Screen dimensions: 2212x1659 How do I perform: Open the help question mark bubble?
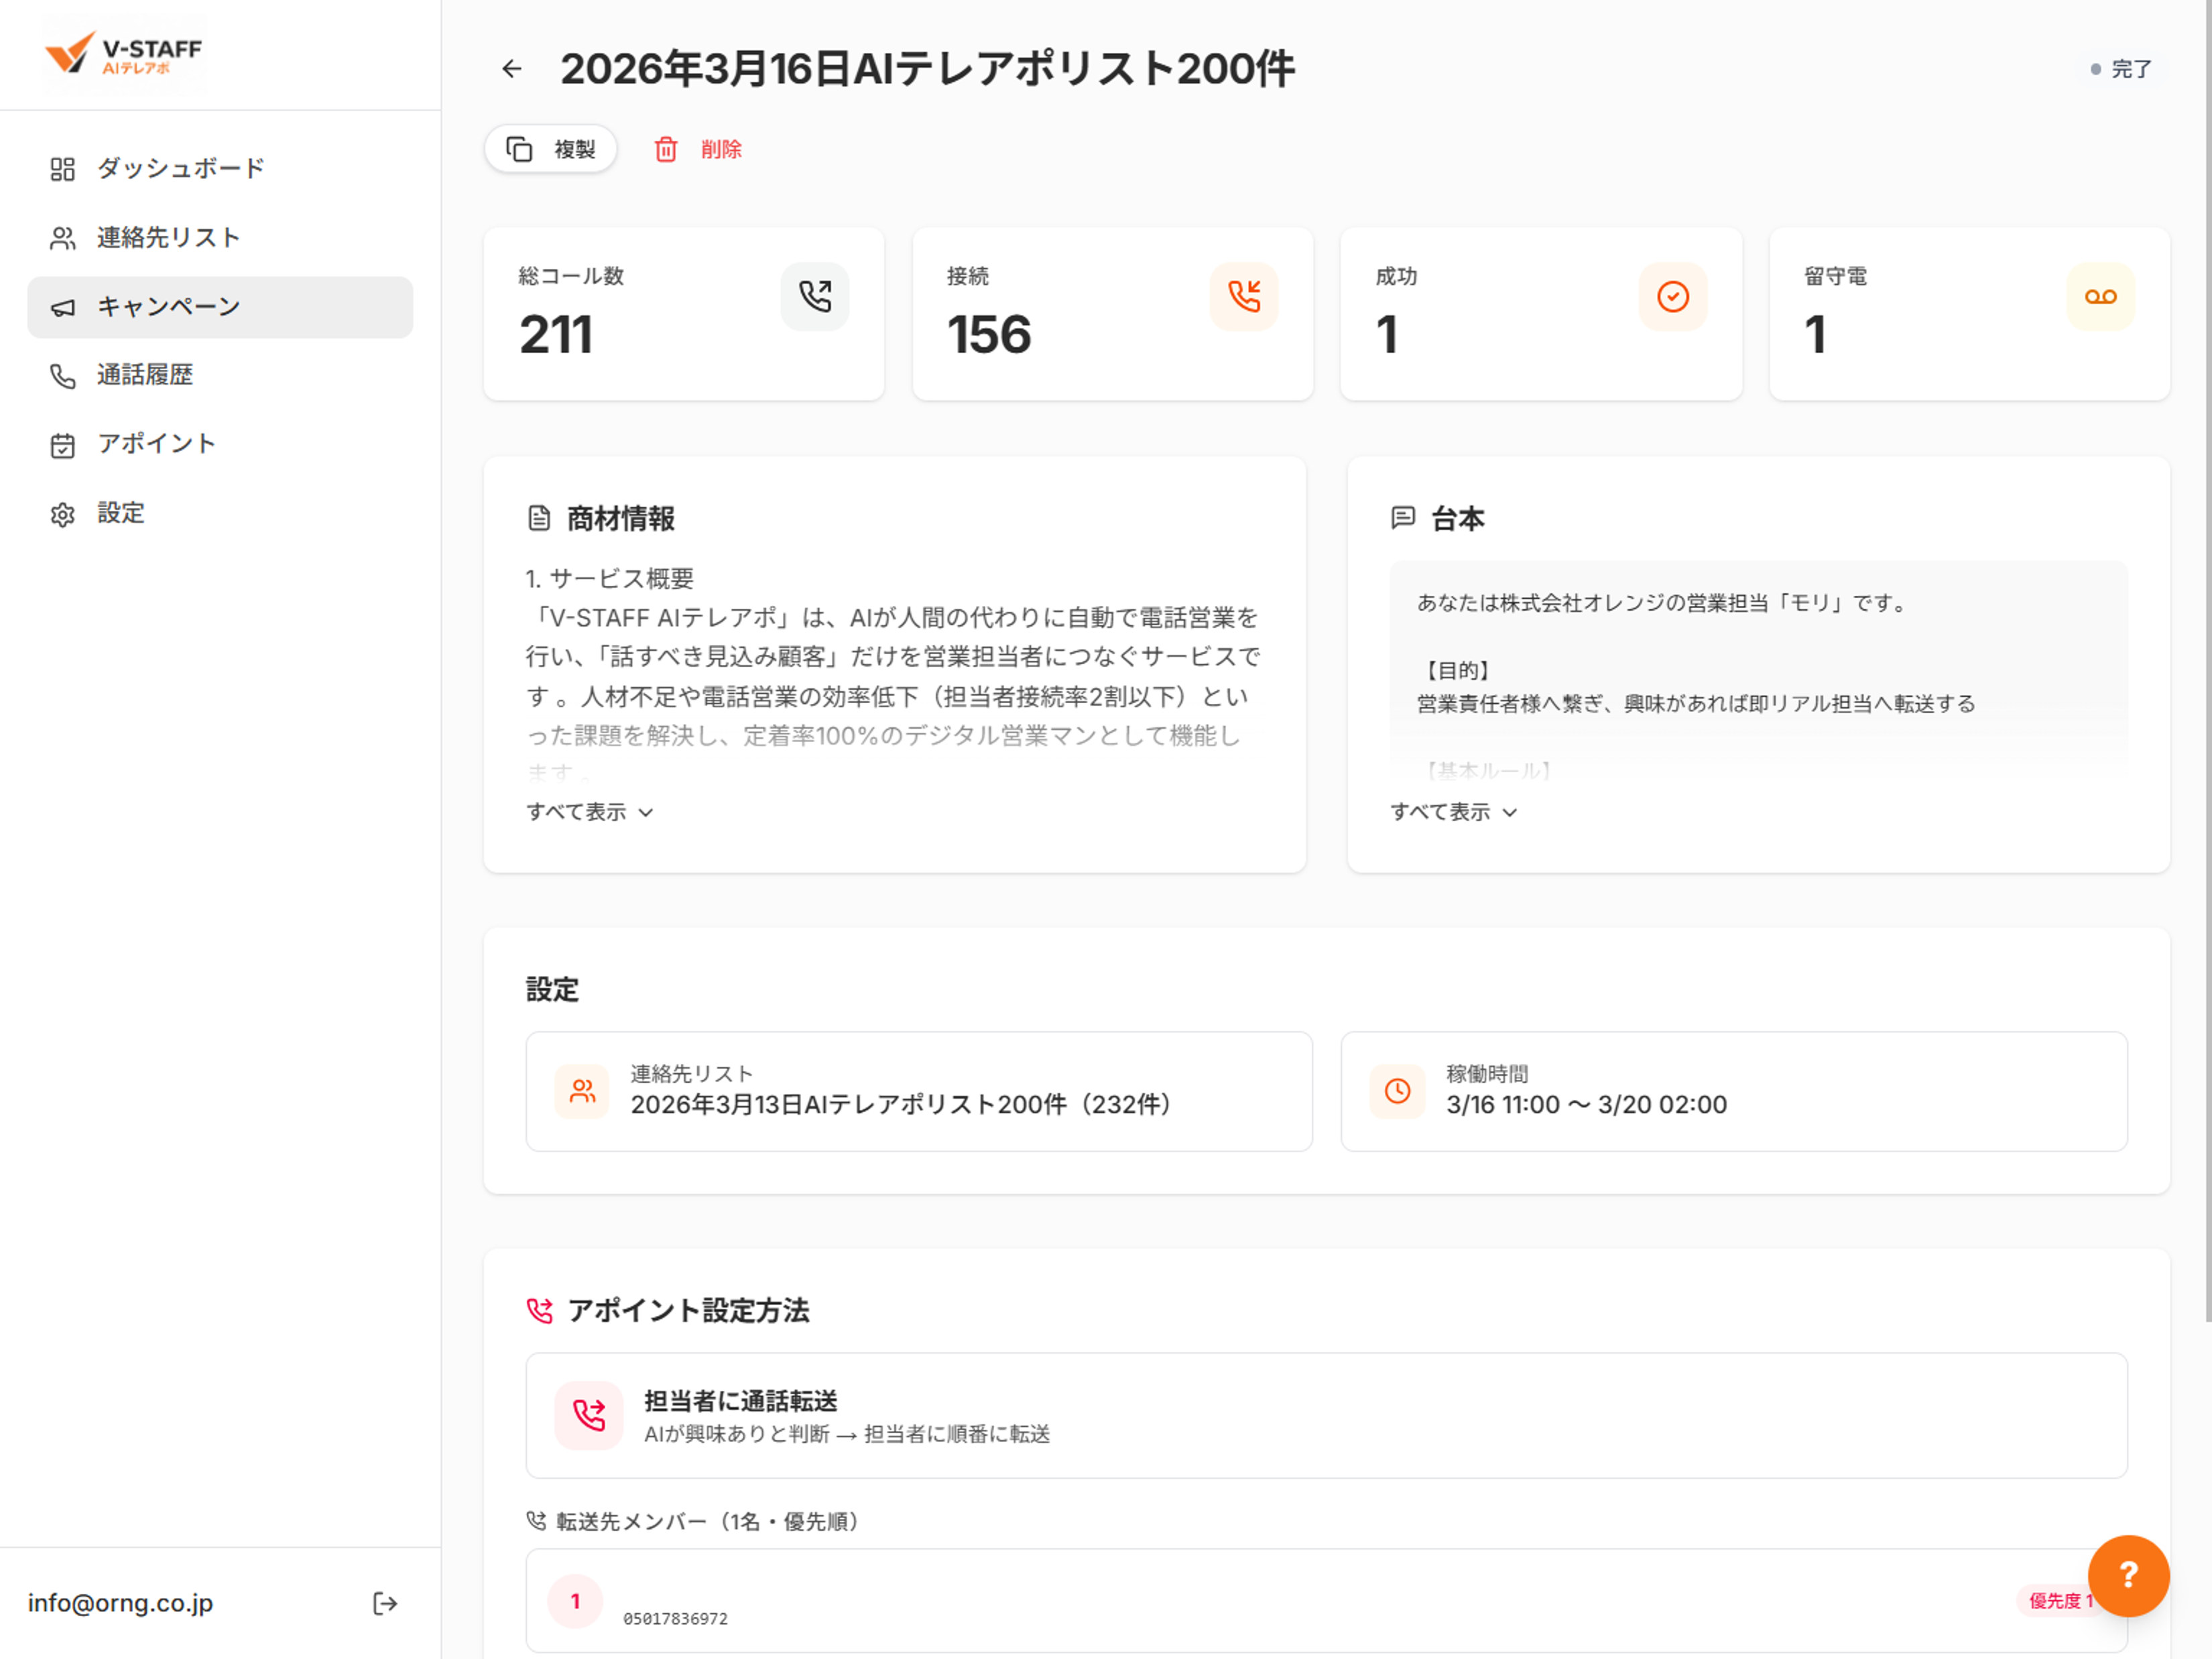2129,1576
